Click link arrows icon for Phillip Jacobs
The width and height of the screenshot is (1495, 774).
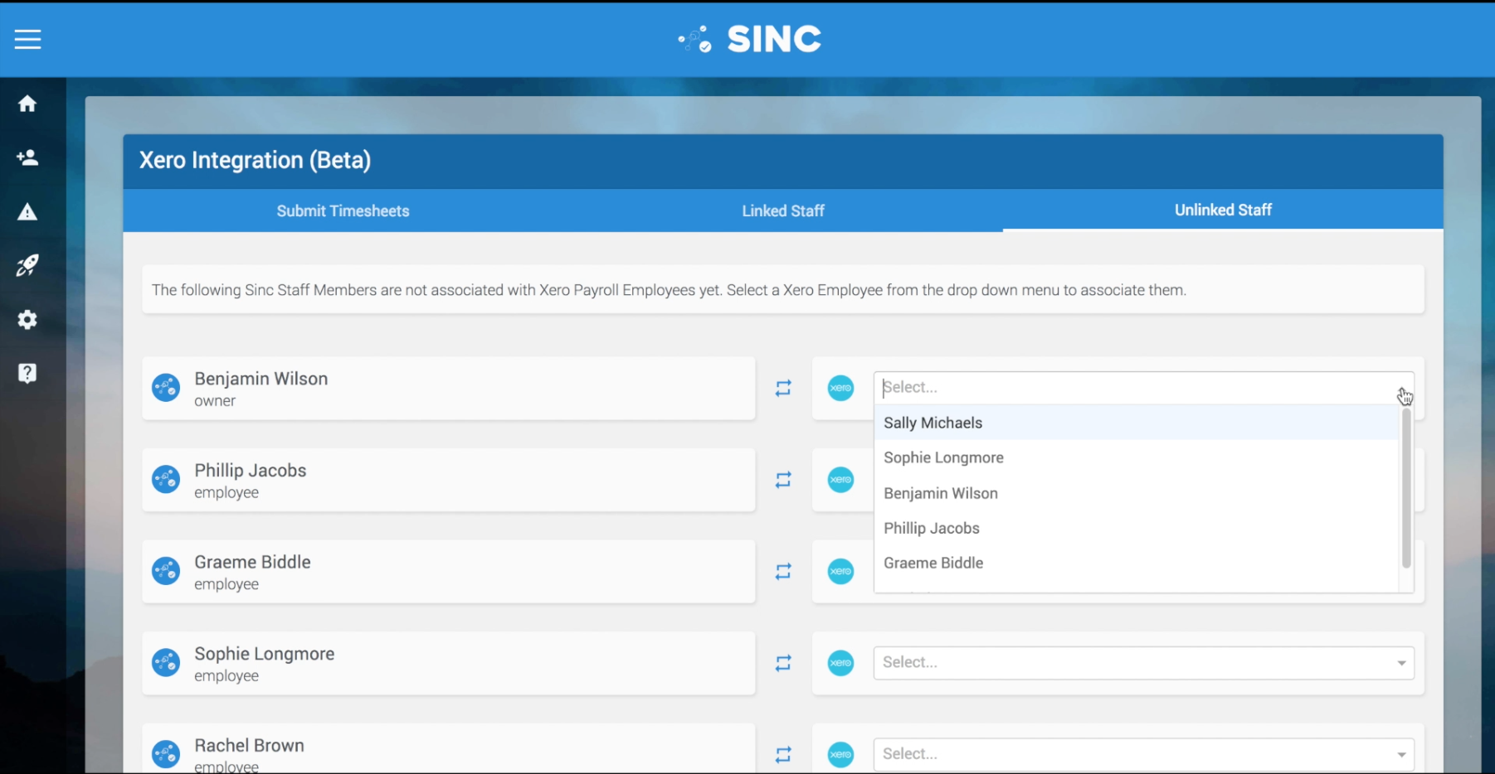click(x=783, y=480)
